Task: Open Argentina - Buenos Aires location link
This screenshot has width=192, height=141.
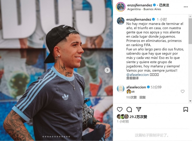Action: pyautogui.click(x=144, y=9)
